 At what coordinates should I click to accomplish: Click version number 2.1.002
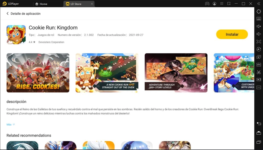(x=89, y=35)
